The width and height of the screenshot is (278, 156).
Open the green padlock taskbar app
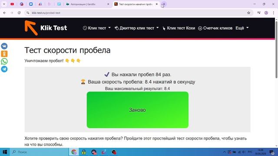84,152
